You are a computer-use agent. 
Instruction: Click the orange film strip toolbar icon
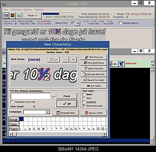click(x=12, y=16)
